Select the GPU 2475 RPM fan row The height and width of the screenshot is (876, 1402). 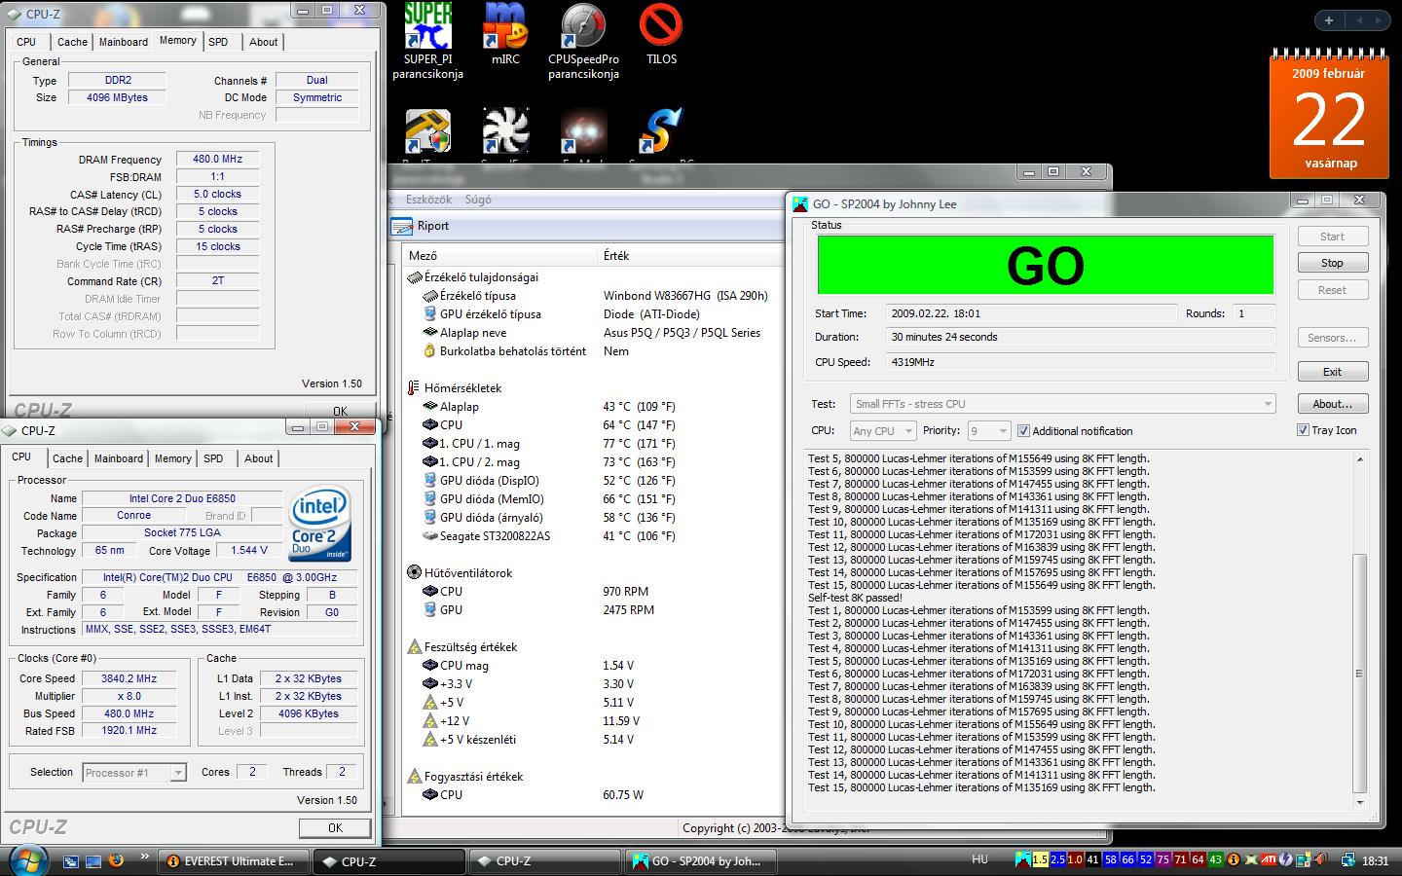tap(592, 609)
